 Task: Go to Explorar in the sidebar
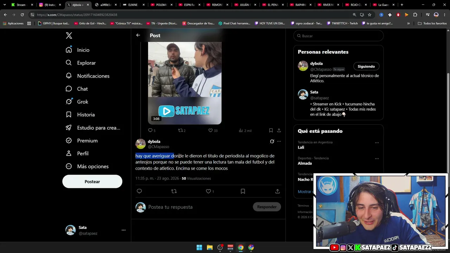[81, 63]
